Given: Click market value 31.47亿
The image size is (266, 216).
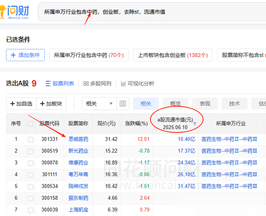Looking at the screenshot, I should (187, 186).
